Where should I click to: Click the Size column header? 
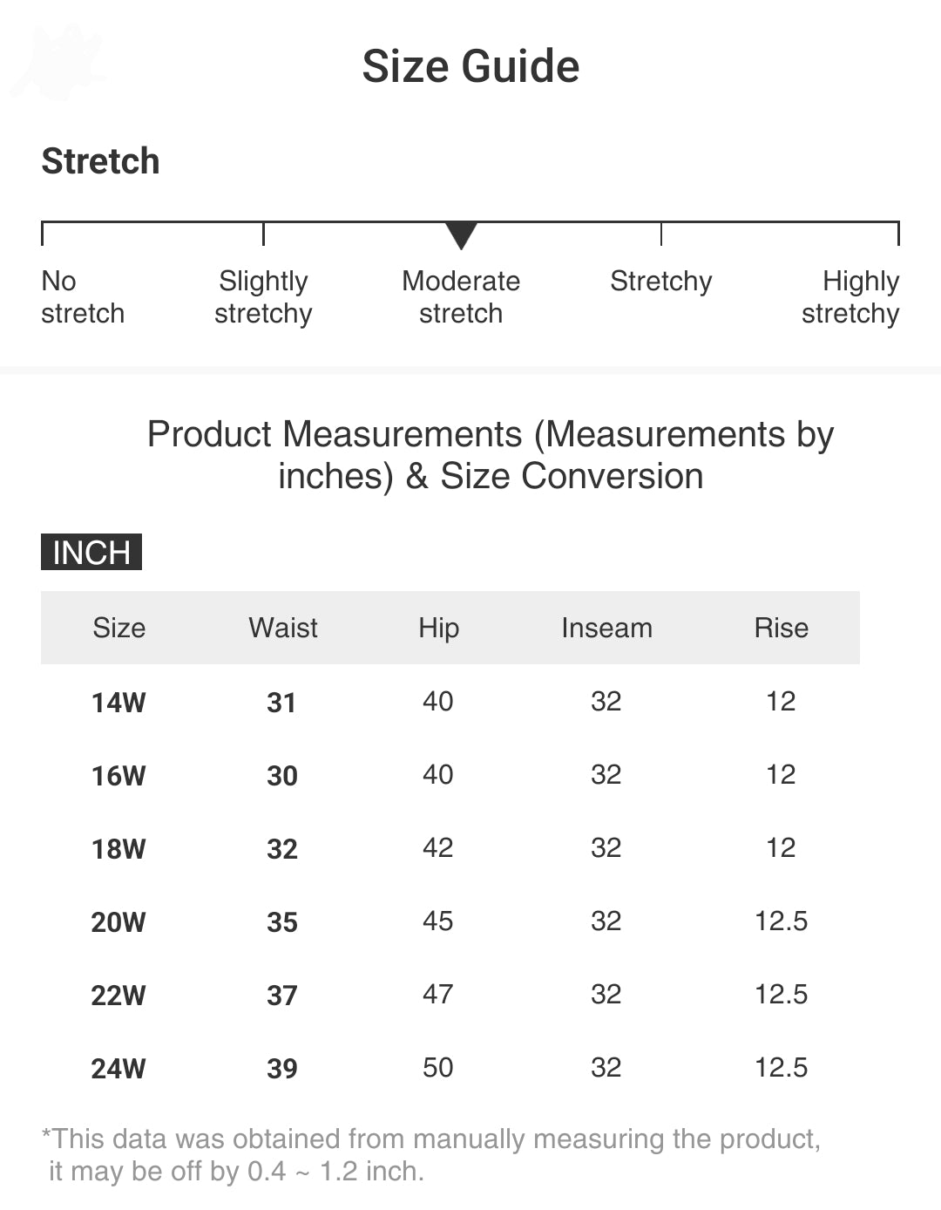click(119, 628)
